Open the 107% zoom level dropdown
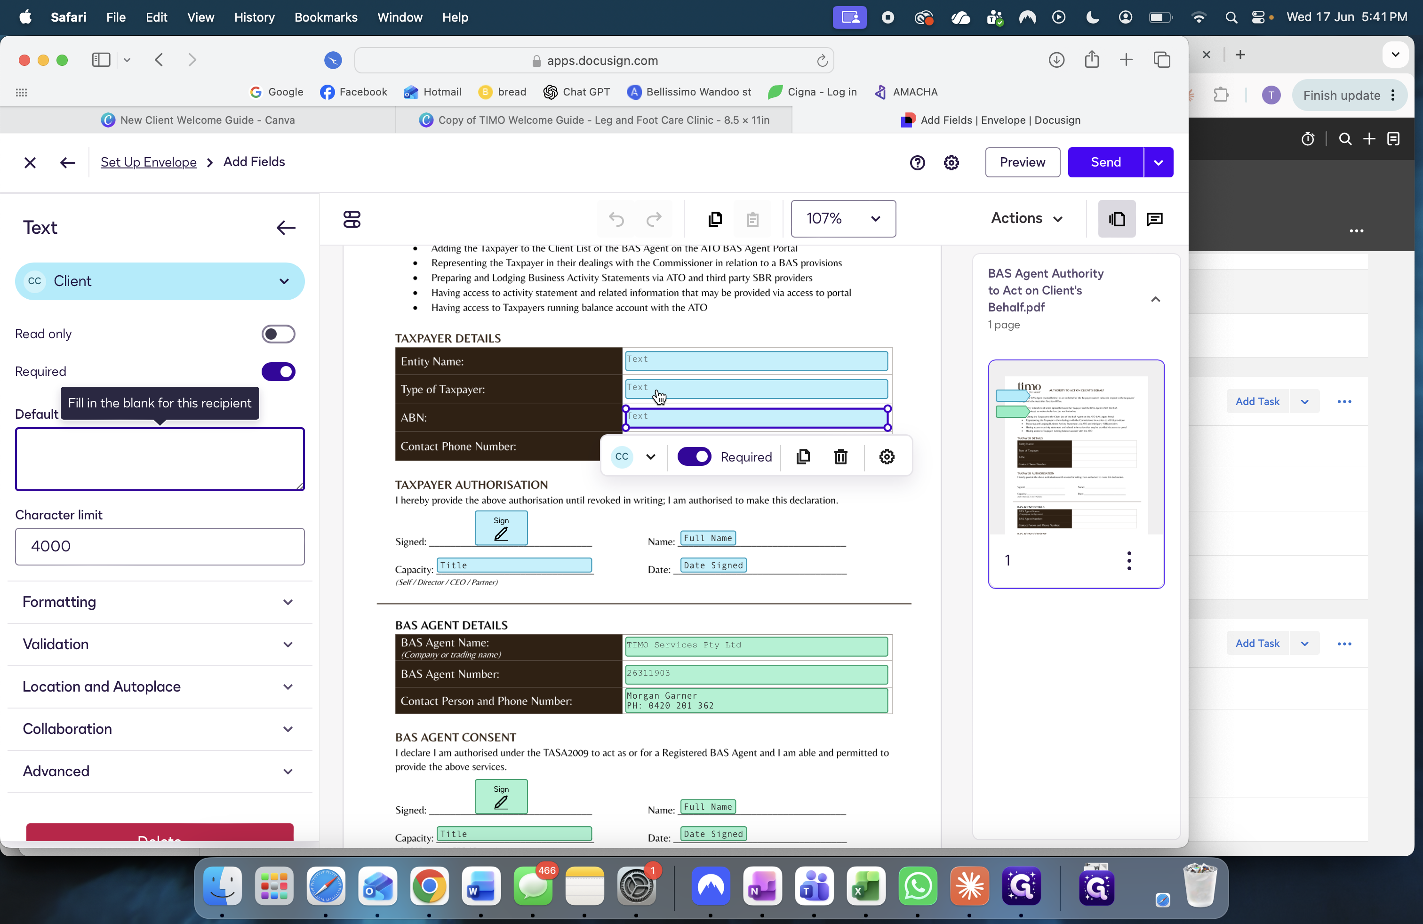Viewport: 1423px width, 924px height. (x=843, y=219)
